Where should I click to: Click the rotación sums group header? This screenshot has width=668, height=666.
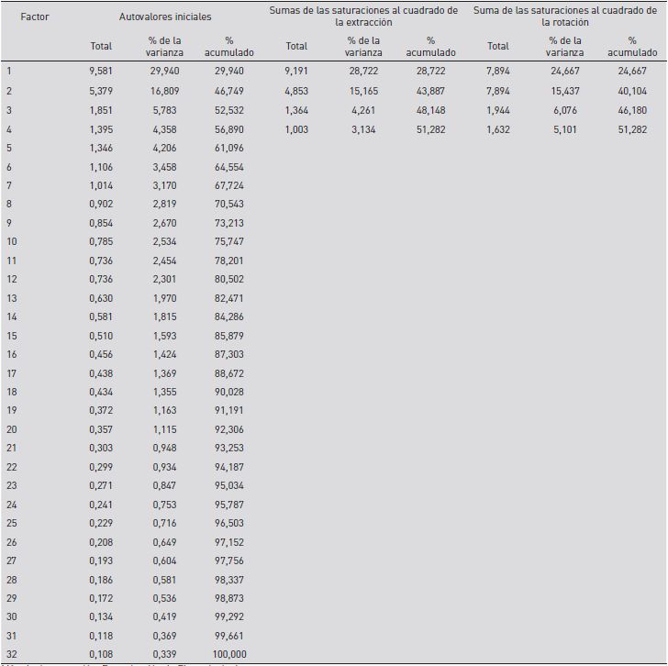coord(565,17)
